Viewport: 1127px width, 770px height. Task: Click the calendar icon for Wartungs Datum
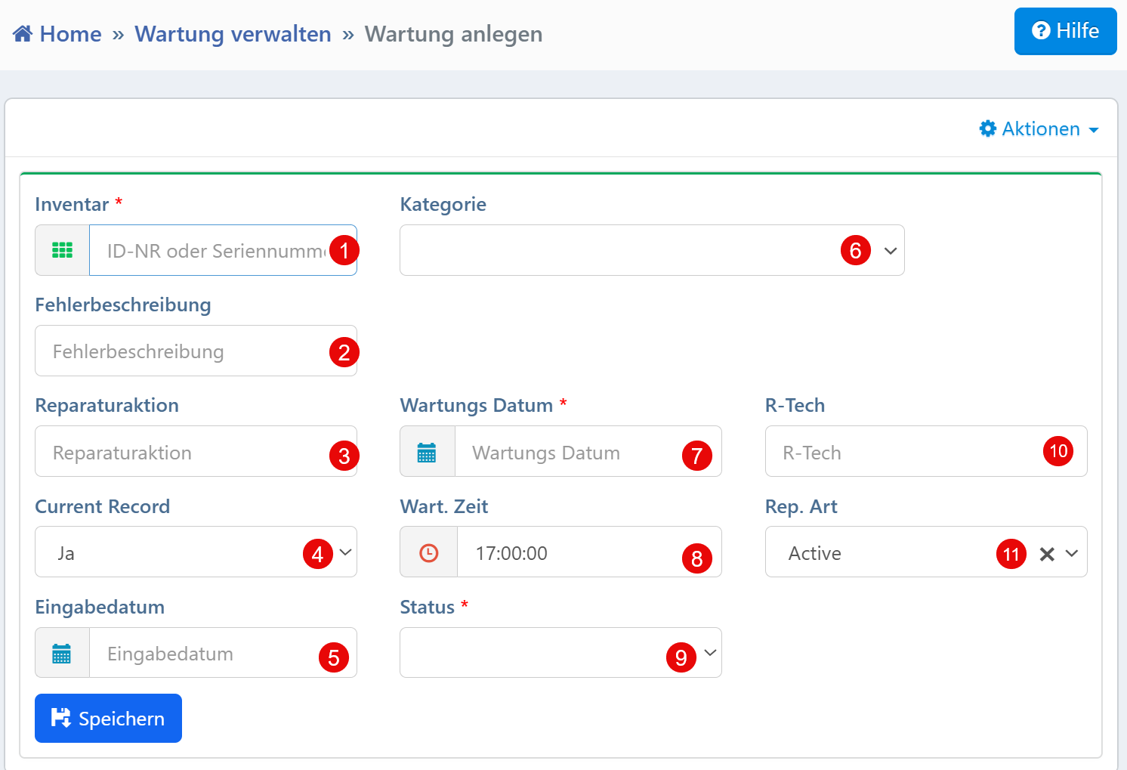coord(427,452)
